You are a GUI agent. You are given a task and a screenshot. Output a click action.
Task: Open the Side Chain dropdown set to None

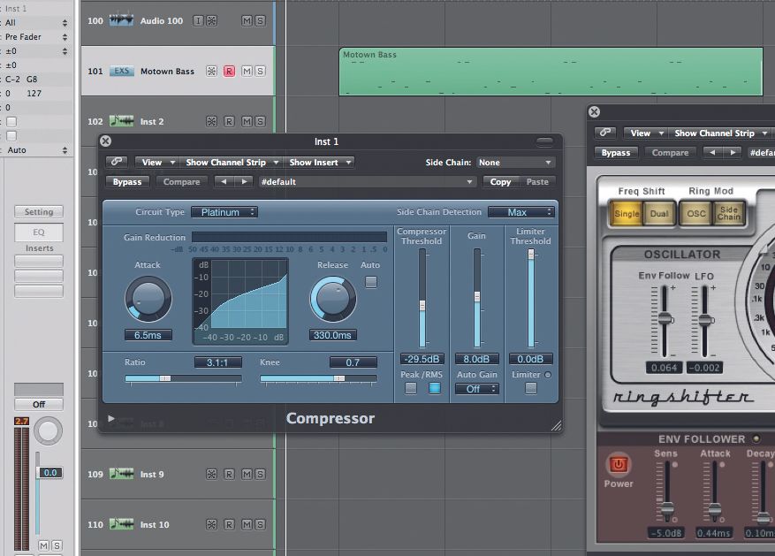point(516,162)
